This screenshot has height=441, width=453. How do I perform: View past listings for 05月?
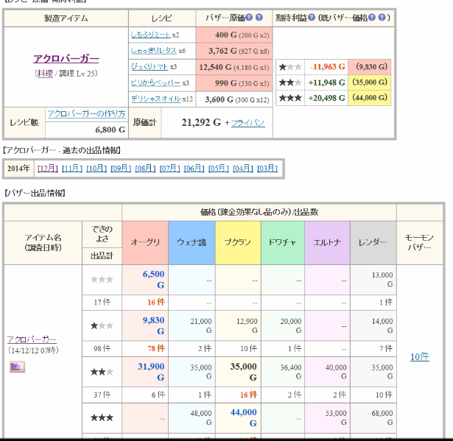[219, 169]
